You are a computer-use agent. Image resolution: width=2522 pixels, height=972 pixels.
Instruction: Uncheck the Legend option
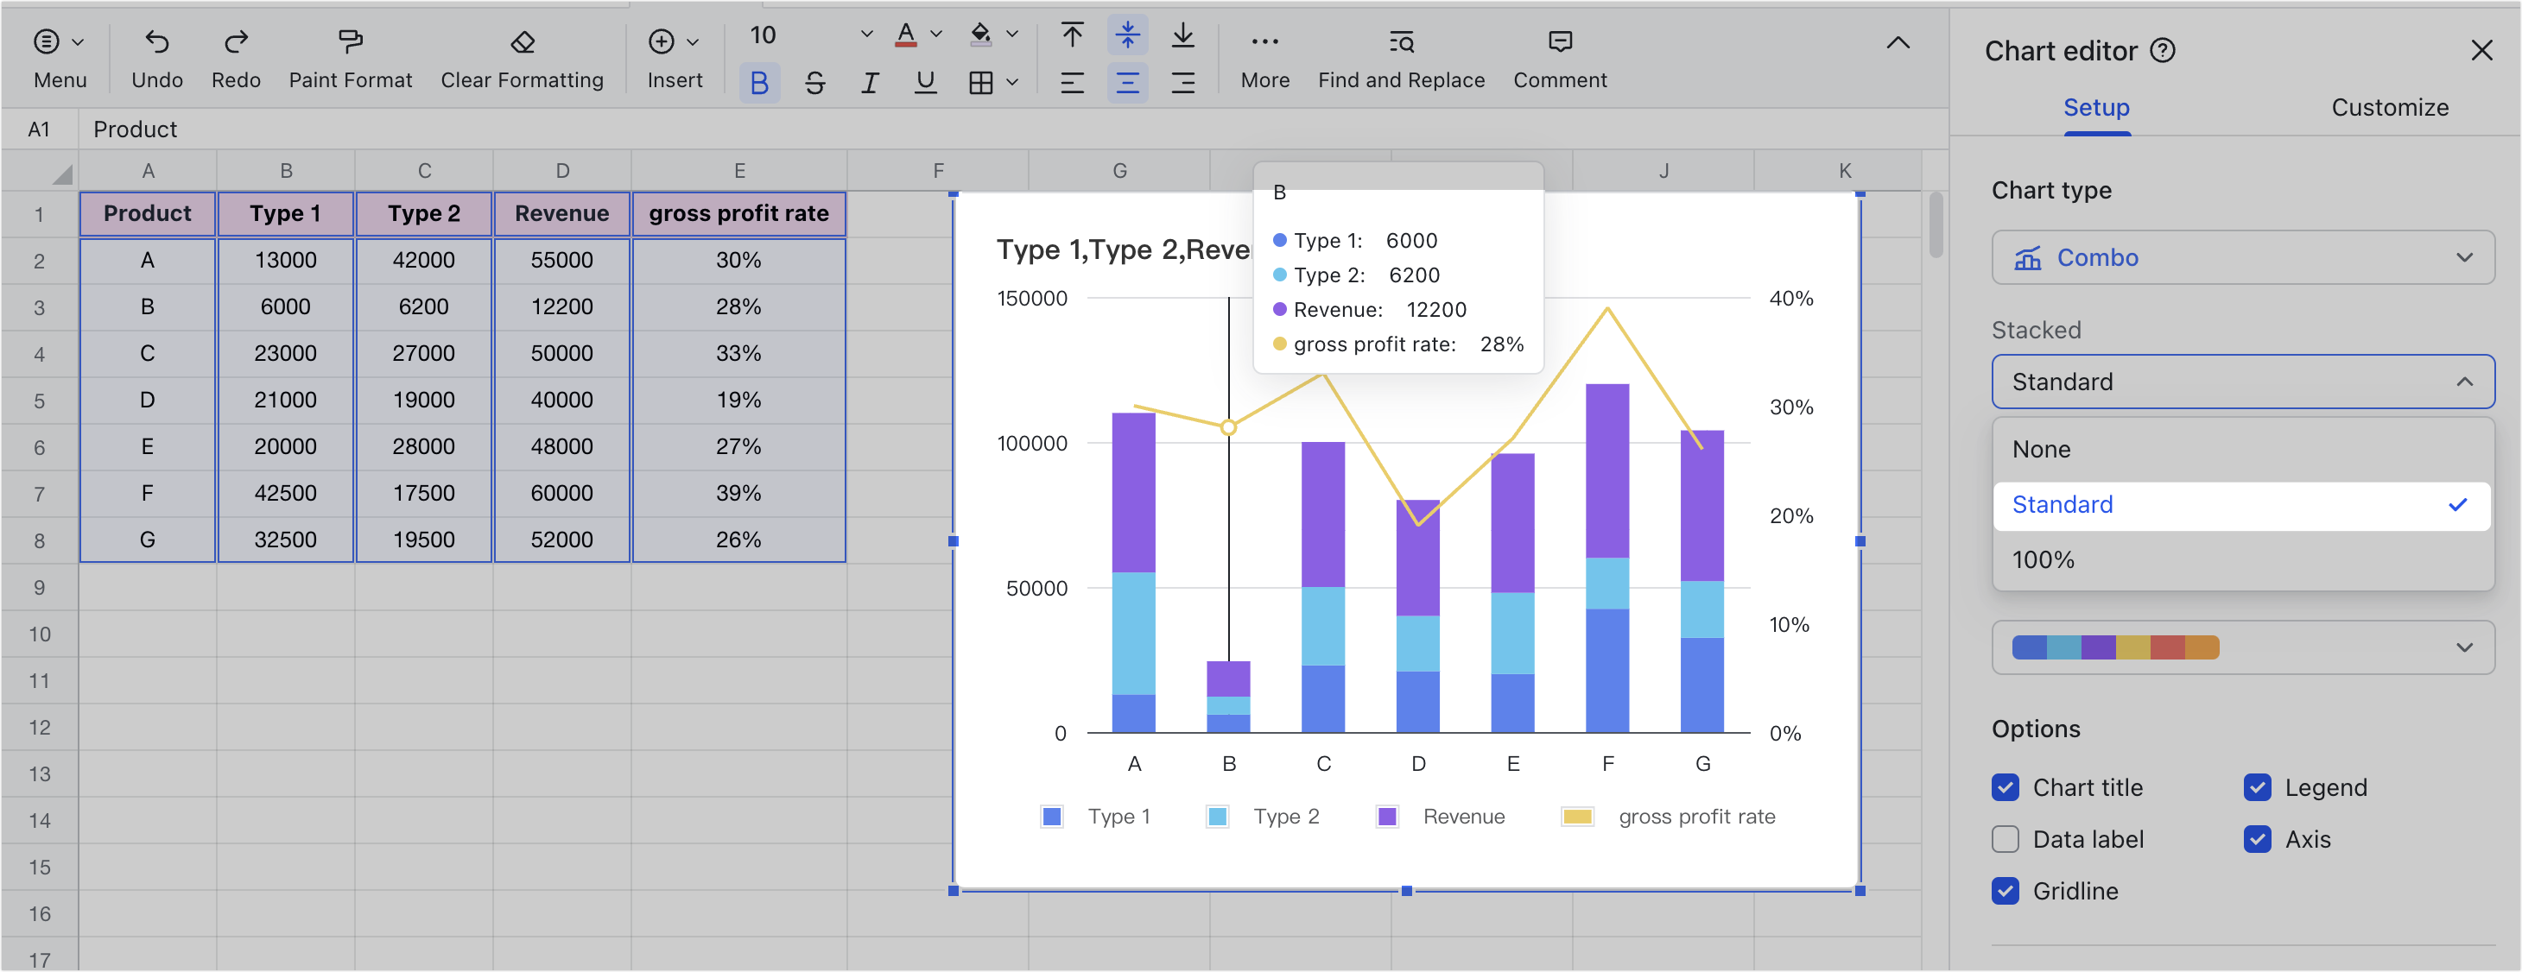(2259, 787)
